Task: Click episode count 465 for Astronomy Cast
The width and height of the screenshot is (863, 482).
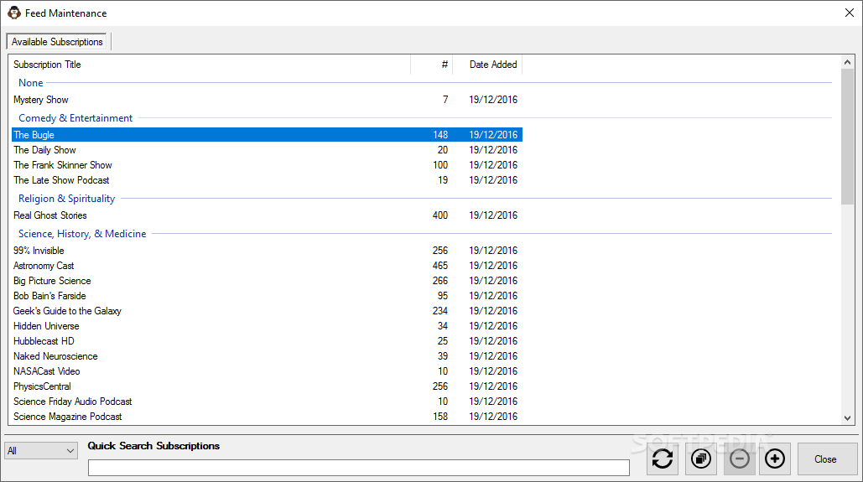Action: (x=440, y=265)
